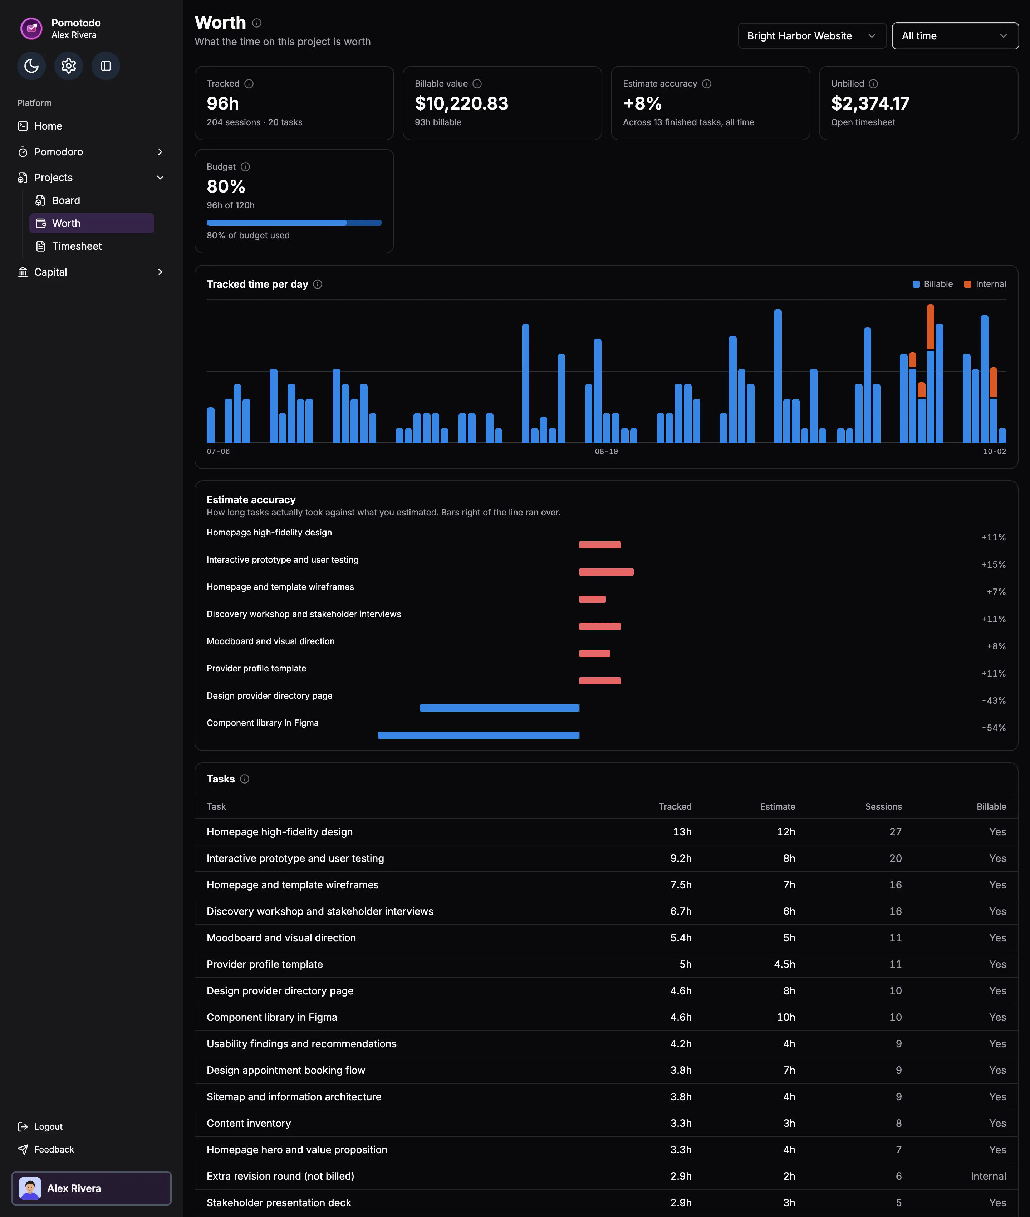Click info icon beside Billable value
Image resolution: width=1030 pixels, height=1217 pixels.
[x=477, y=83]
